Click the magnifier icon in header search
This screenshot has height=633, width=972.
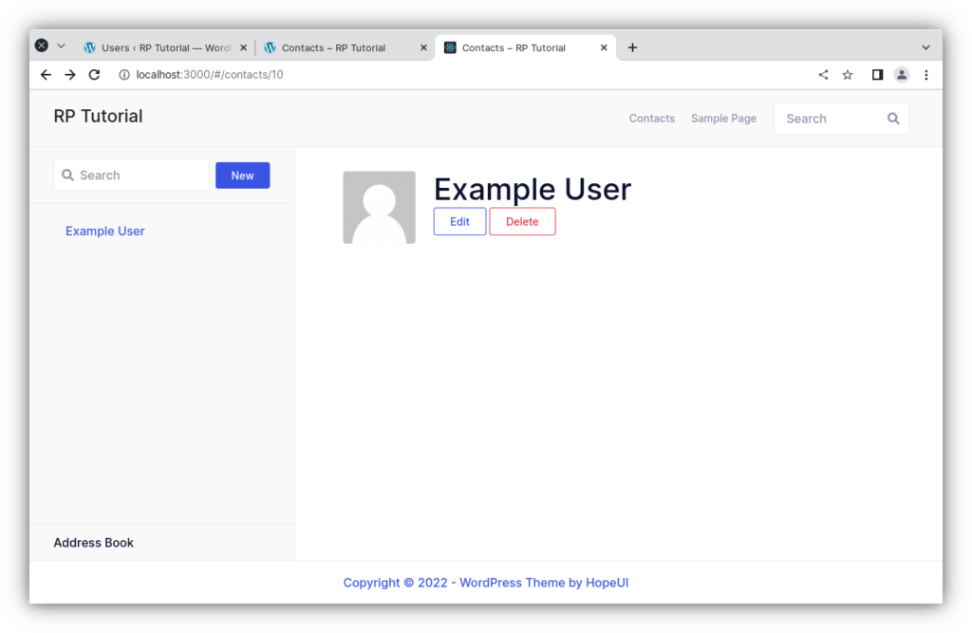pyautogui.click(x=893, y=119)
